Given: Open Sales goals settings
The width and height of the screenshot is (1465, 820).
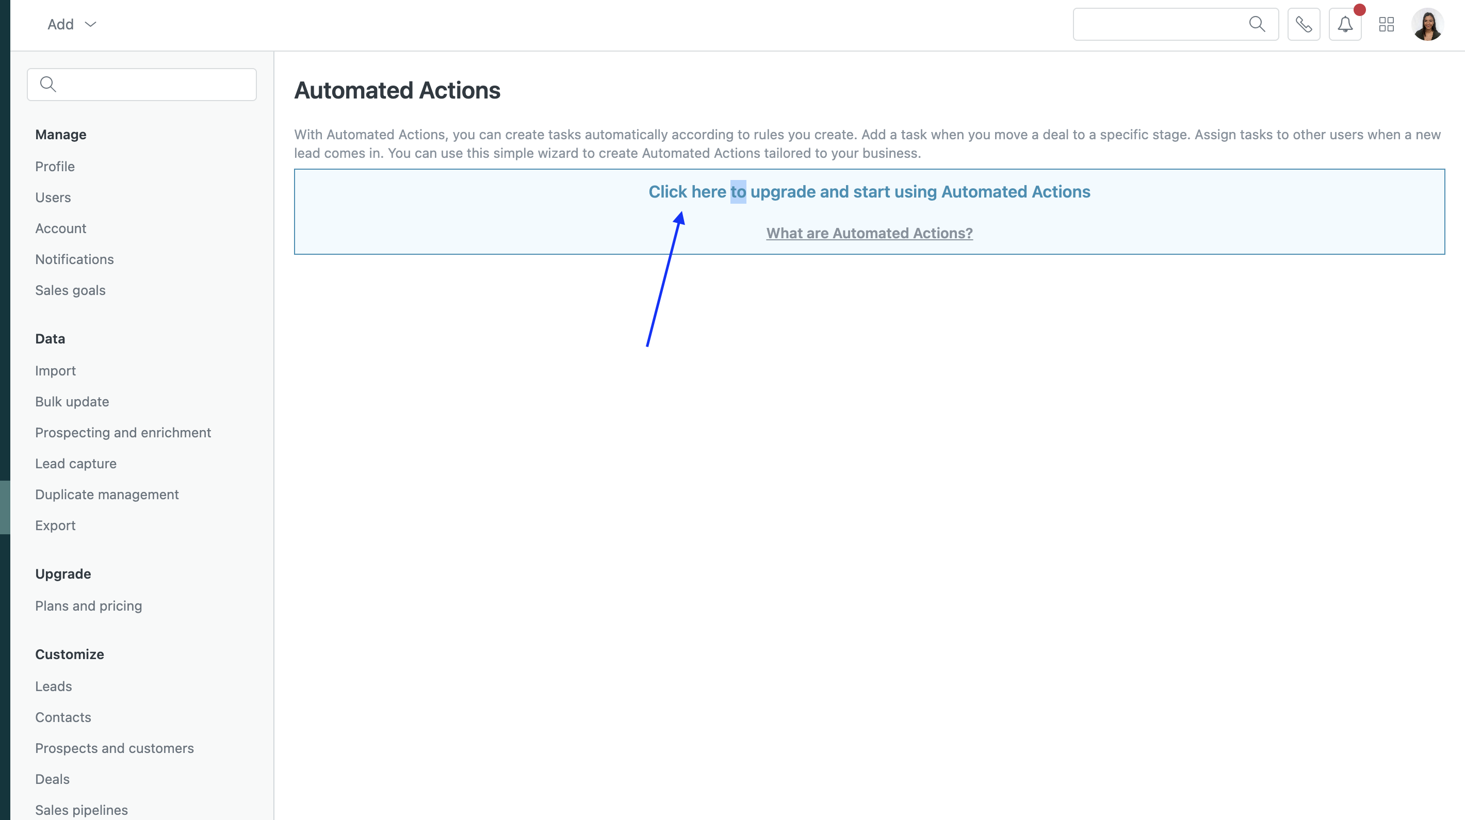Looking at the screenshot, I should [x=70, y=290].
